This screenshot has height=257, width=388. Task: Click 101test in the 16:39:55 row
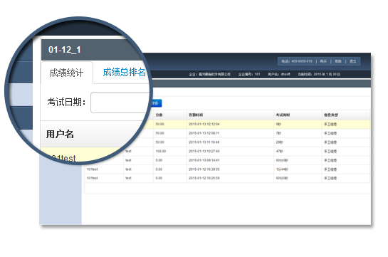pos(92,169)
